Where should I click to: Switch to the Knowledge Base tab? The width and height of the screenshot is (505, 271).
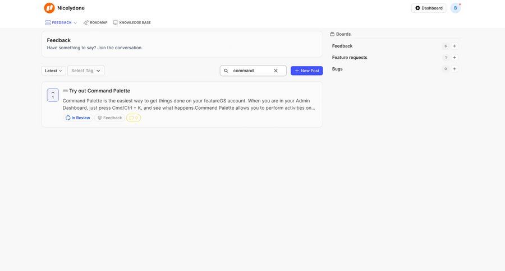click(132, 22)
